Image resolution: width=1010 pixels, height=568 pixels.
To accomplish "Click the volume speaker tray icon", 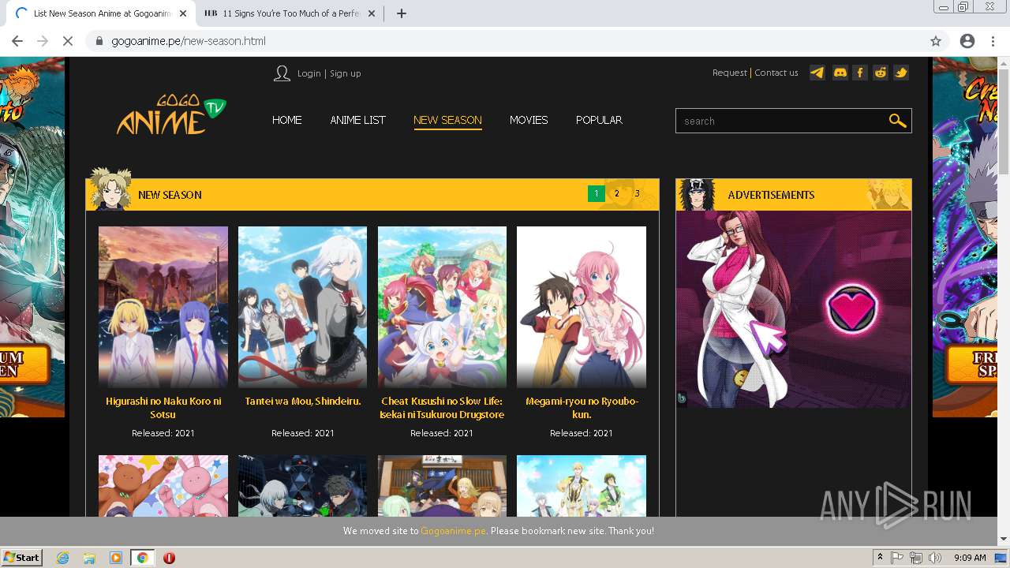I will coord(935,558).
